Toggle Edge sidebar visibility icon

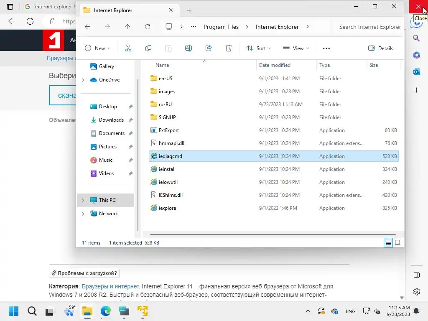click(417, 275)
